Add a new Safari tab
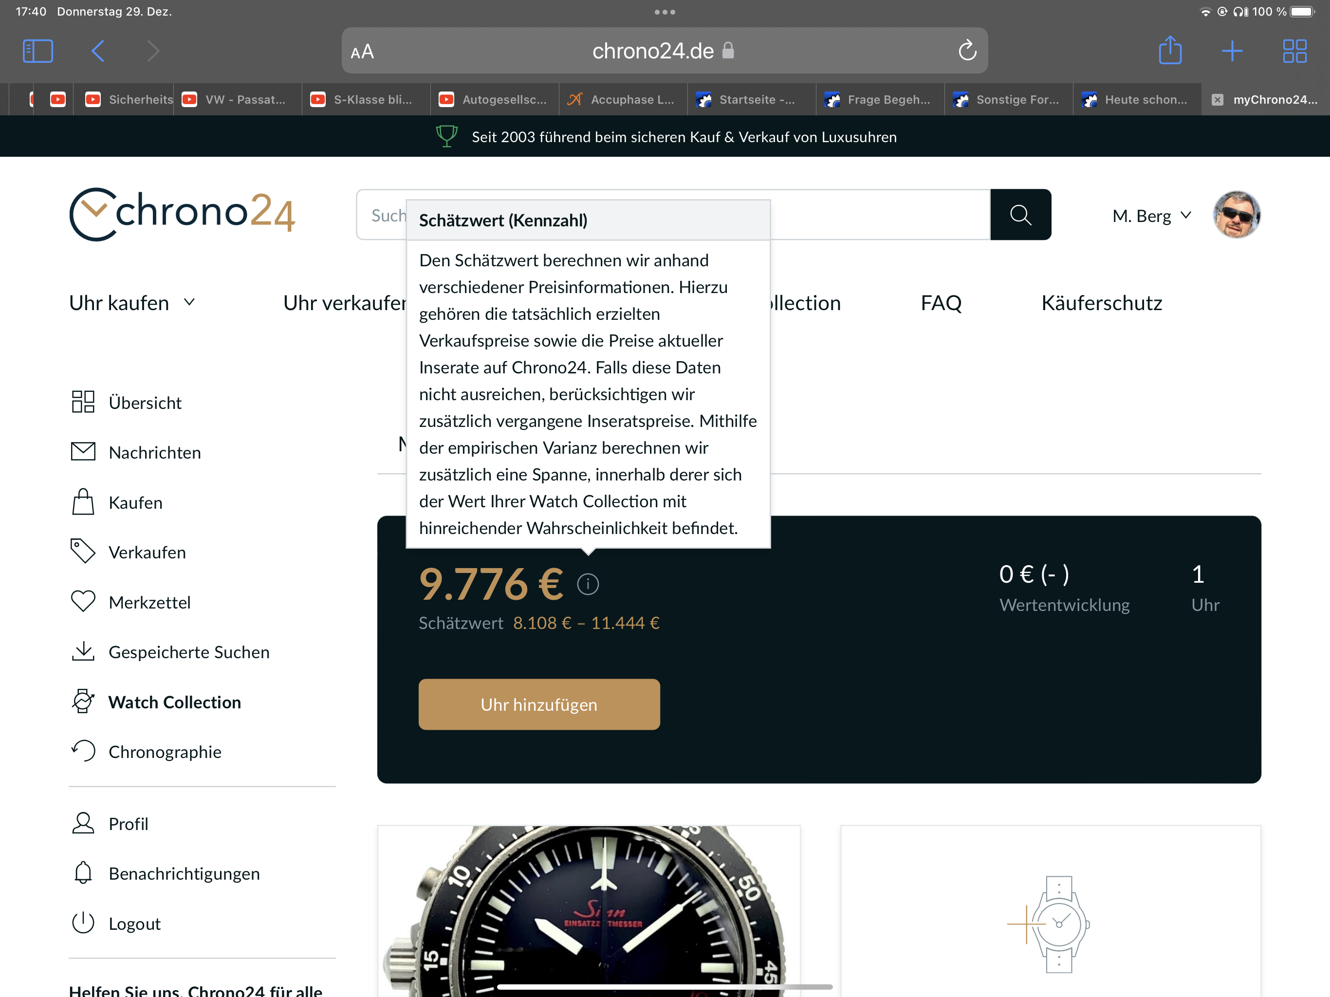 coord(1232,51)
